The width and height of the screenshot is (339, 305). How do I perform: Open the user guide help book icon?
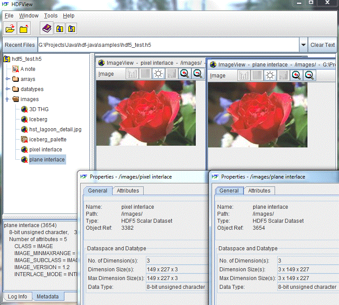pos(46,29)
